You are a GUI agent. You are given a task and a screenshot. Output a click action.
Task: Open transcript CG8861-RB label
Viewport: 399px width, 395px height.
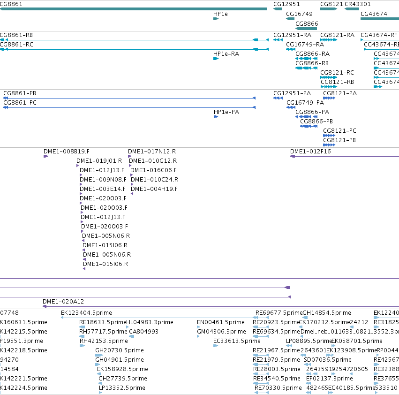coord(16,35)
